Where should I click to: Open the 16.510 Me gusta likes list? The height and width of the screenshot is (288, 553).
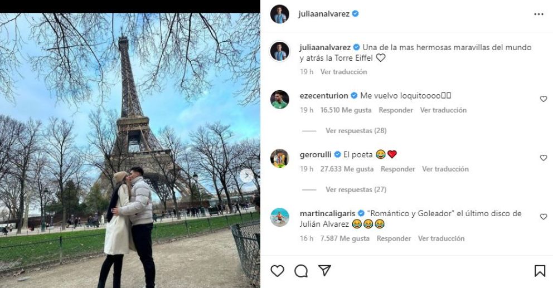tap(346, 110)
